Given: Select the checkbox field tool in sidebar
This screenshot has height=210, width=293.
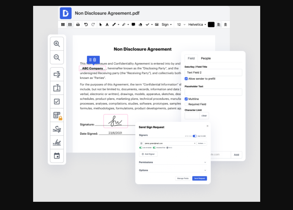Looking at the screenshot, I should click(x=57, y=101).
